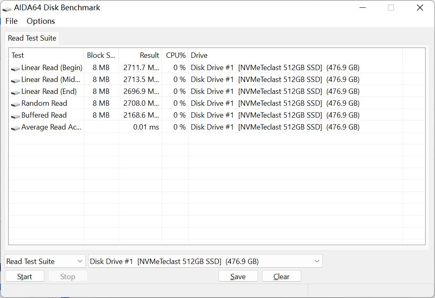Click the disk icon beside Average Read Ac...
Image resolution: width=435 pixels, height=298 pixels.
pyautogui.click(x=15, y=128)
